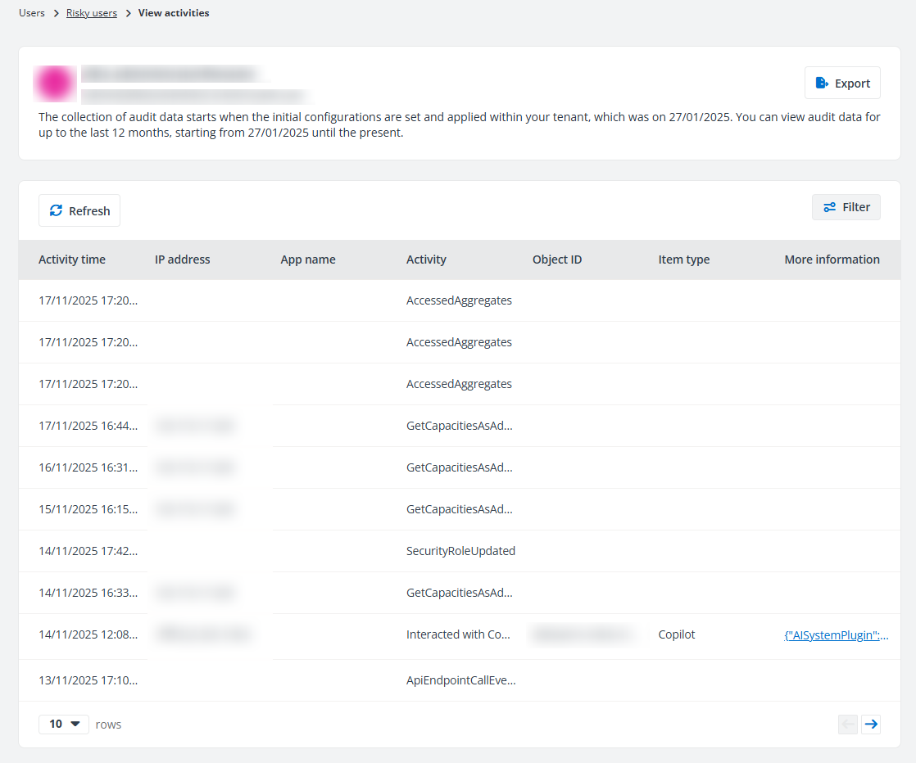This screenshot has width=916, height=763.
Task: Click the Item type column header
Action: [684, 260]
